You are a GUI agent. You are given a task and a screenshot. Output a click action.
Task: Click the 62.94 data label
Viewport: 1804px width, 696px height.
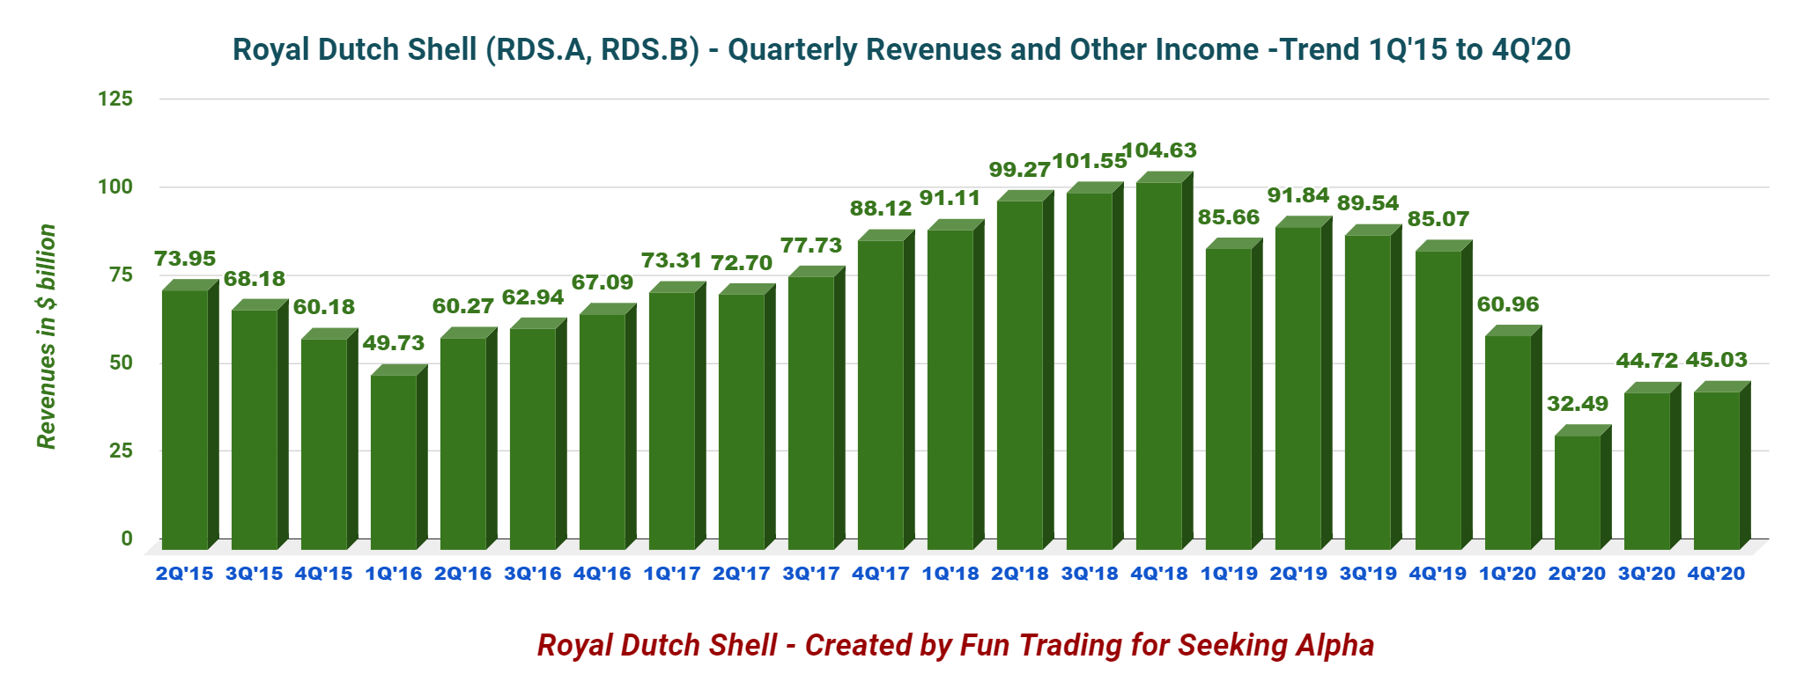(x=533, y=297)
